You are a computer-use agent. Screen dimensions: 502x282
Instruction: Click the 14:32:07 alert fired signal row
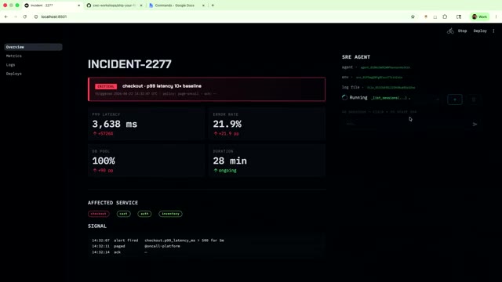(158, 240)
